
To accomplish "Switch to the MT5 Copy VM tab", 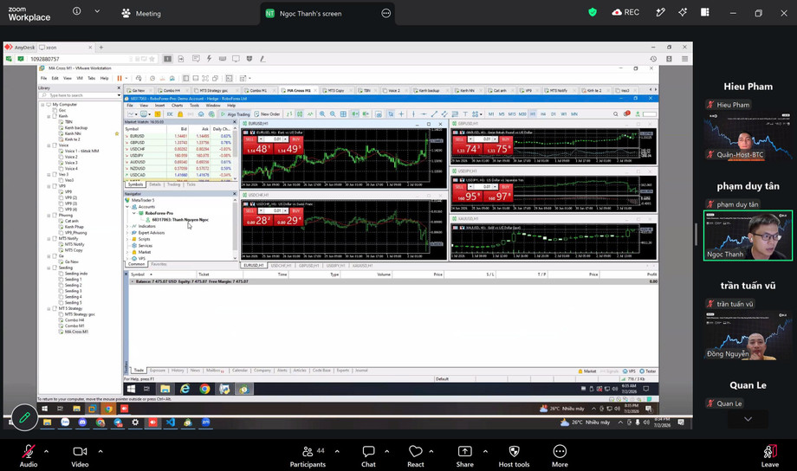I will click(335, 90).
